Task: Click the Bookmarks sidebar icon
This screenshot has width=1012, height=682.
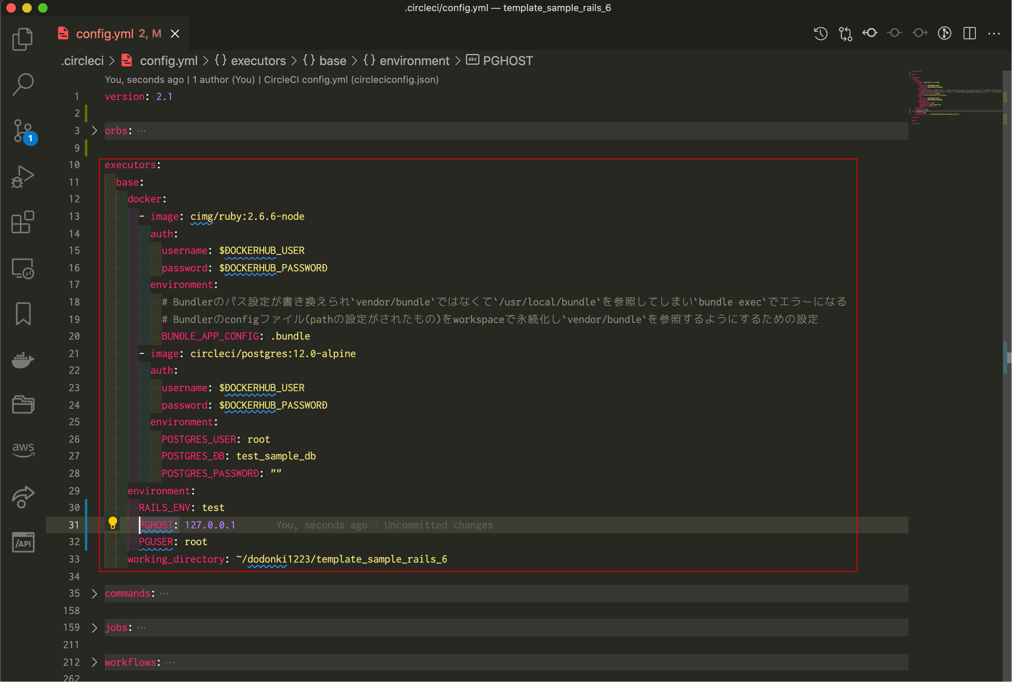Action: 23,313
